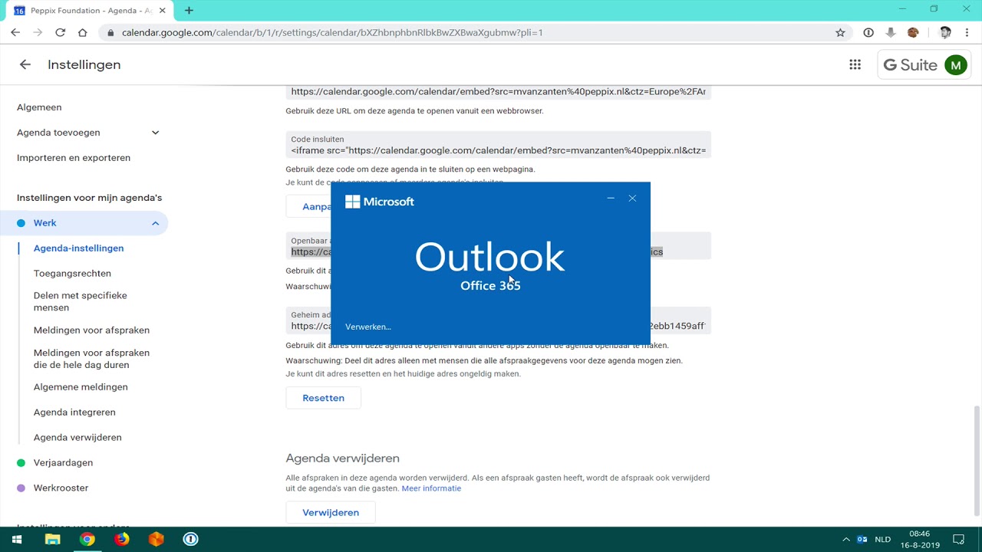The width and height of the screenshot is (982, 552).
Task: Open the Chrome profile picture
Action: tap(945, 32)
